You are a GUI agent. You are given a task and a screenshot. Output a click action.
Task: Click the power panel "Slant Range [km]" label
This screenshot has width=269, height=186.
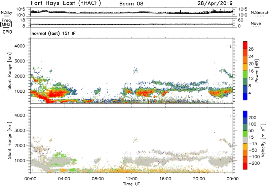point(9,71)
